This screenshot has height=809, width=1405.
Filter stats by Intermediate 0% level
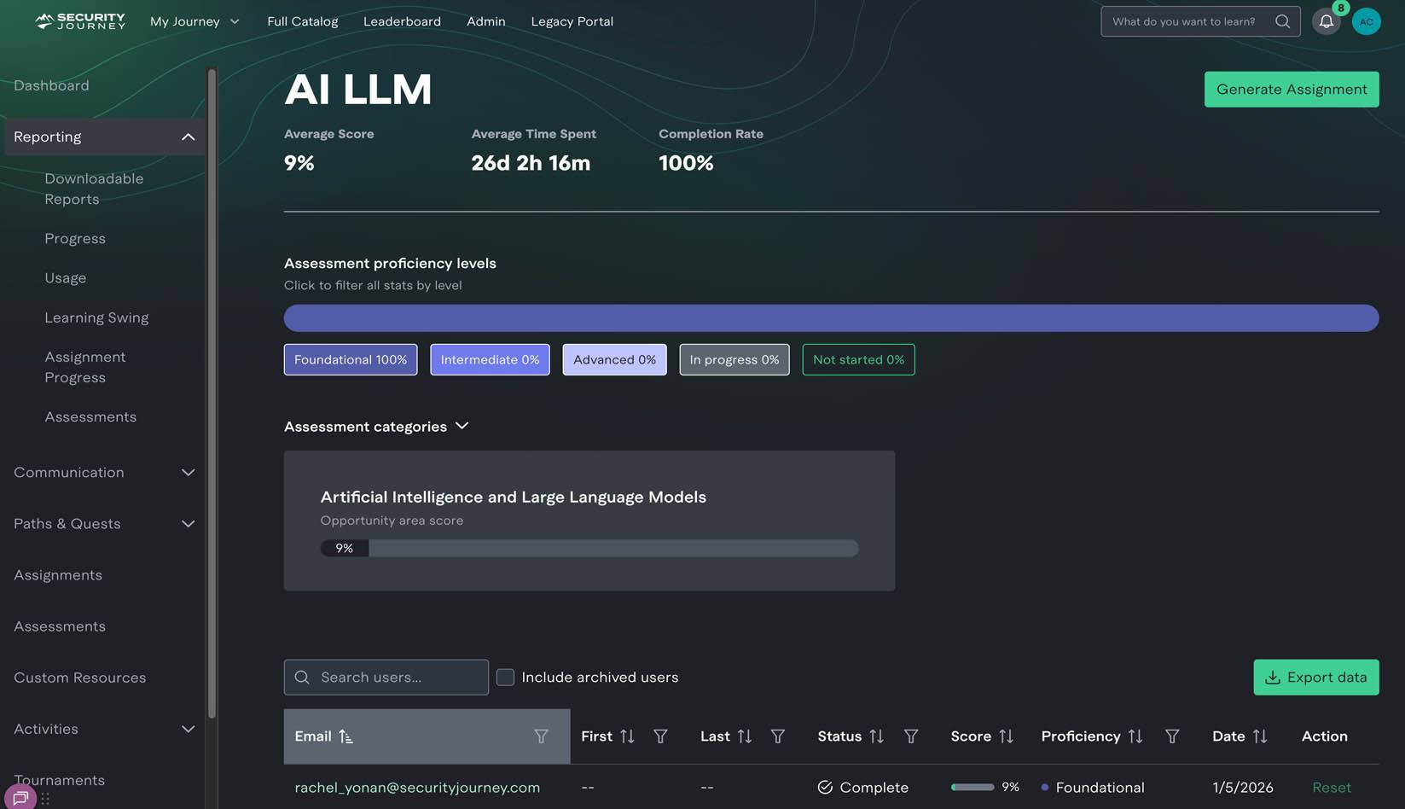click(x=490, y=359)
